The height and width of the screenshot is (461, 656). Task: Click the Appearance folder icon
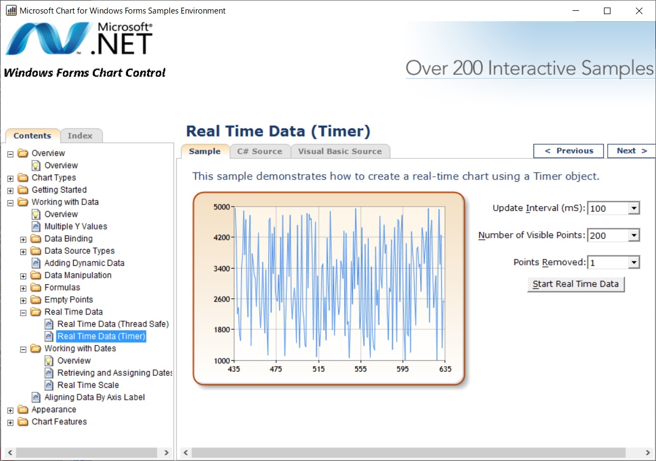(x=23, y=409)
